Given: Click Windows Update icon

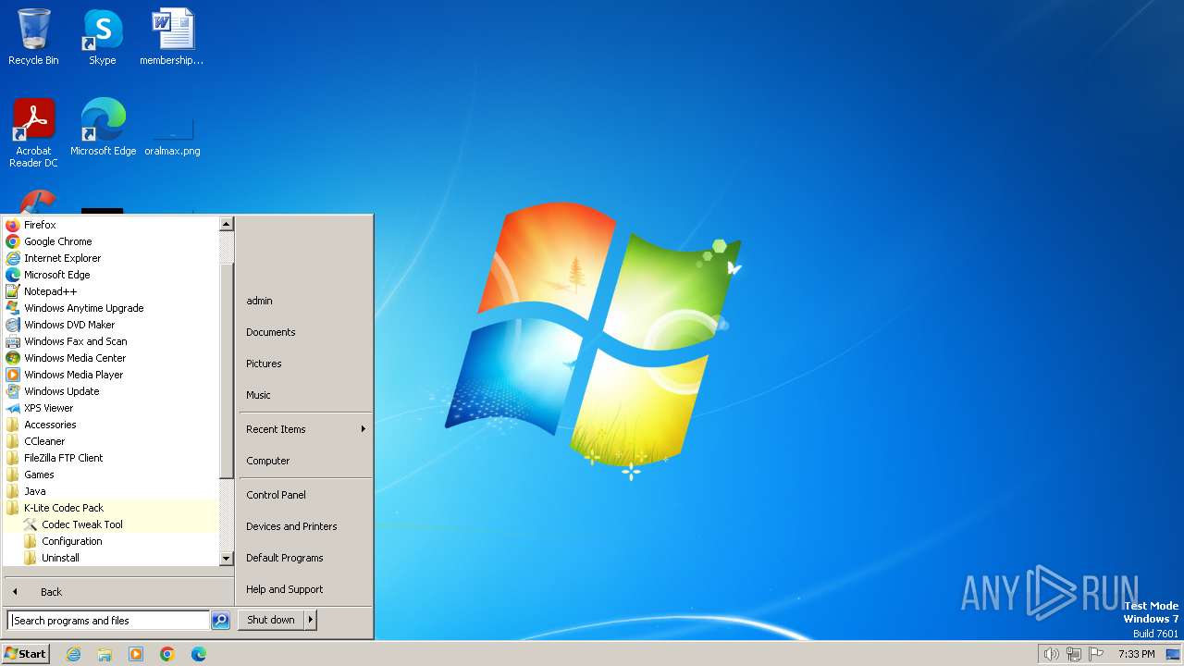Looking at the screenshot, I should (13, 391).
